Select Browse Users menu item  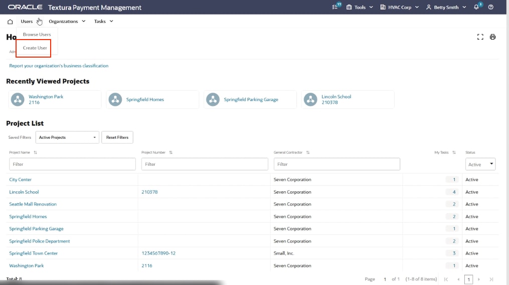pos(37,35)
